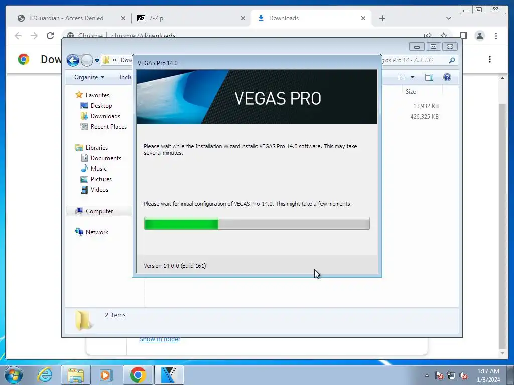This screenshot has height=385, width=514.
Task: Minimize the Explorer window
Action: point(417,47)
